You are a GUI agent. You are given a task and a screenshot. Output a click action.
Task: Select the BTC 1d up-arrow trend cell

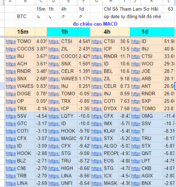click(84, 16)
